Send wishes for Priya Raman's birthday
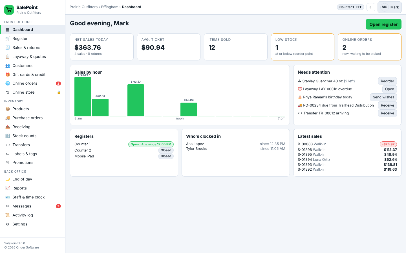This screenshot has width=406, height=253. click(383, 97)
